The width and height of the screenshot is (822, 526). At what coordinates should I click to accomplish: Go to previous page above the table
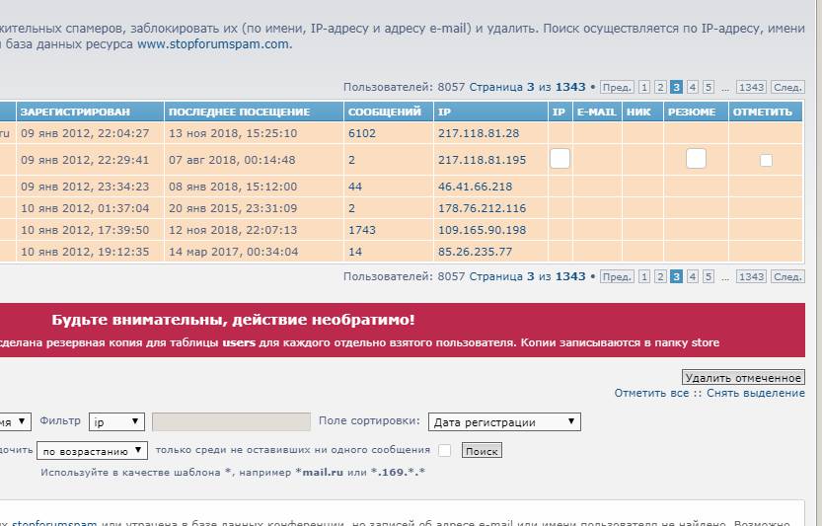point(617,87)
